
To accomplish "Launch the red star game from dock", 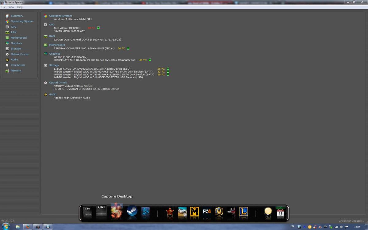I will (170, 212).
